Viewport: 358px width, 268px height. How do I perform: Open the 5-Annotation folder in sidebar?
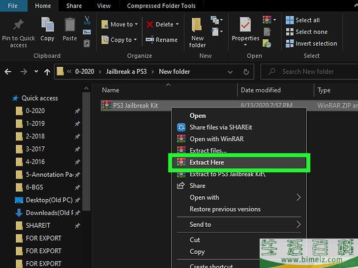tap(45, 175)
